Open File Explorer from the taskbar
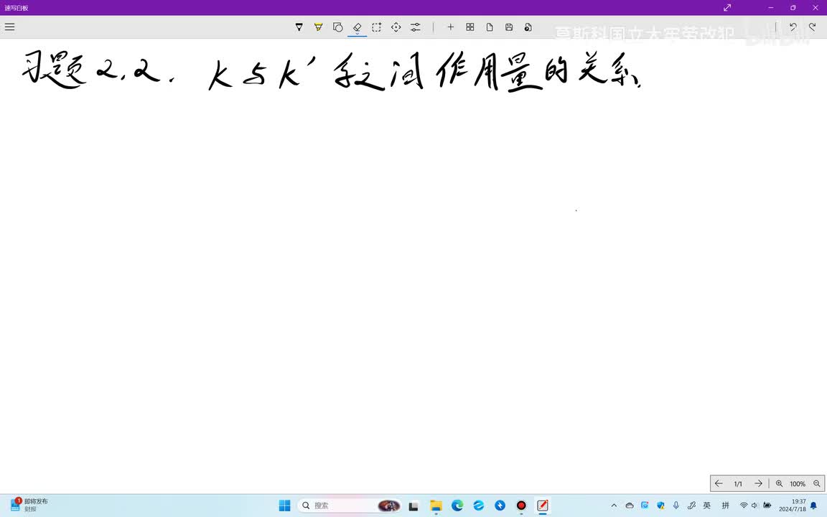 coord(436,506)
